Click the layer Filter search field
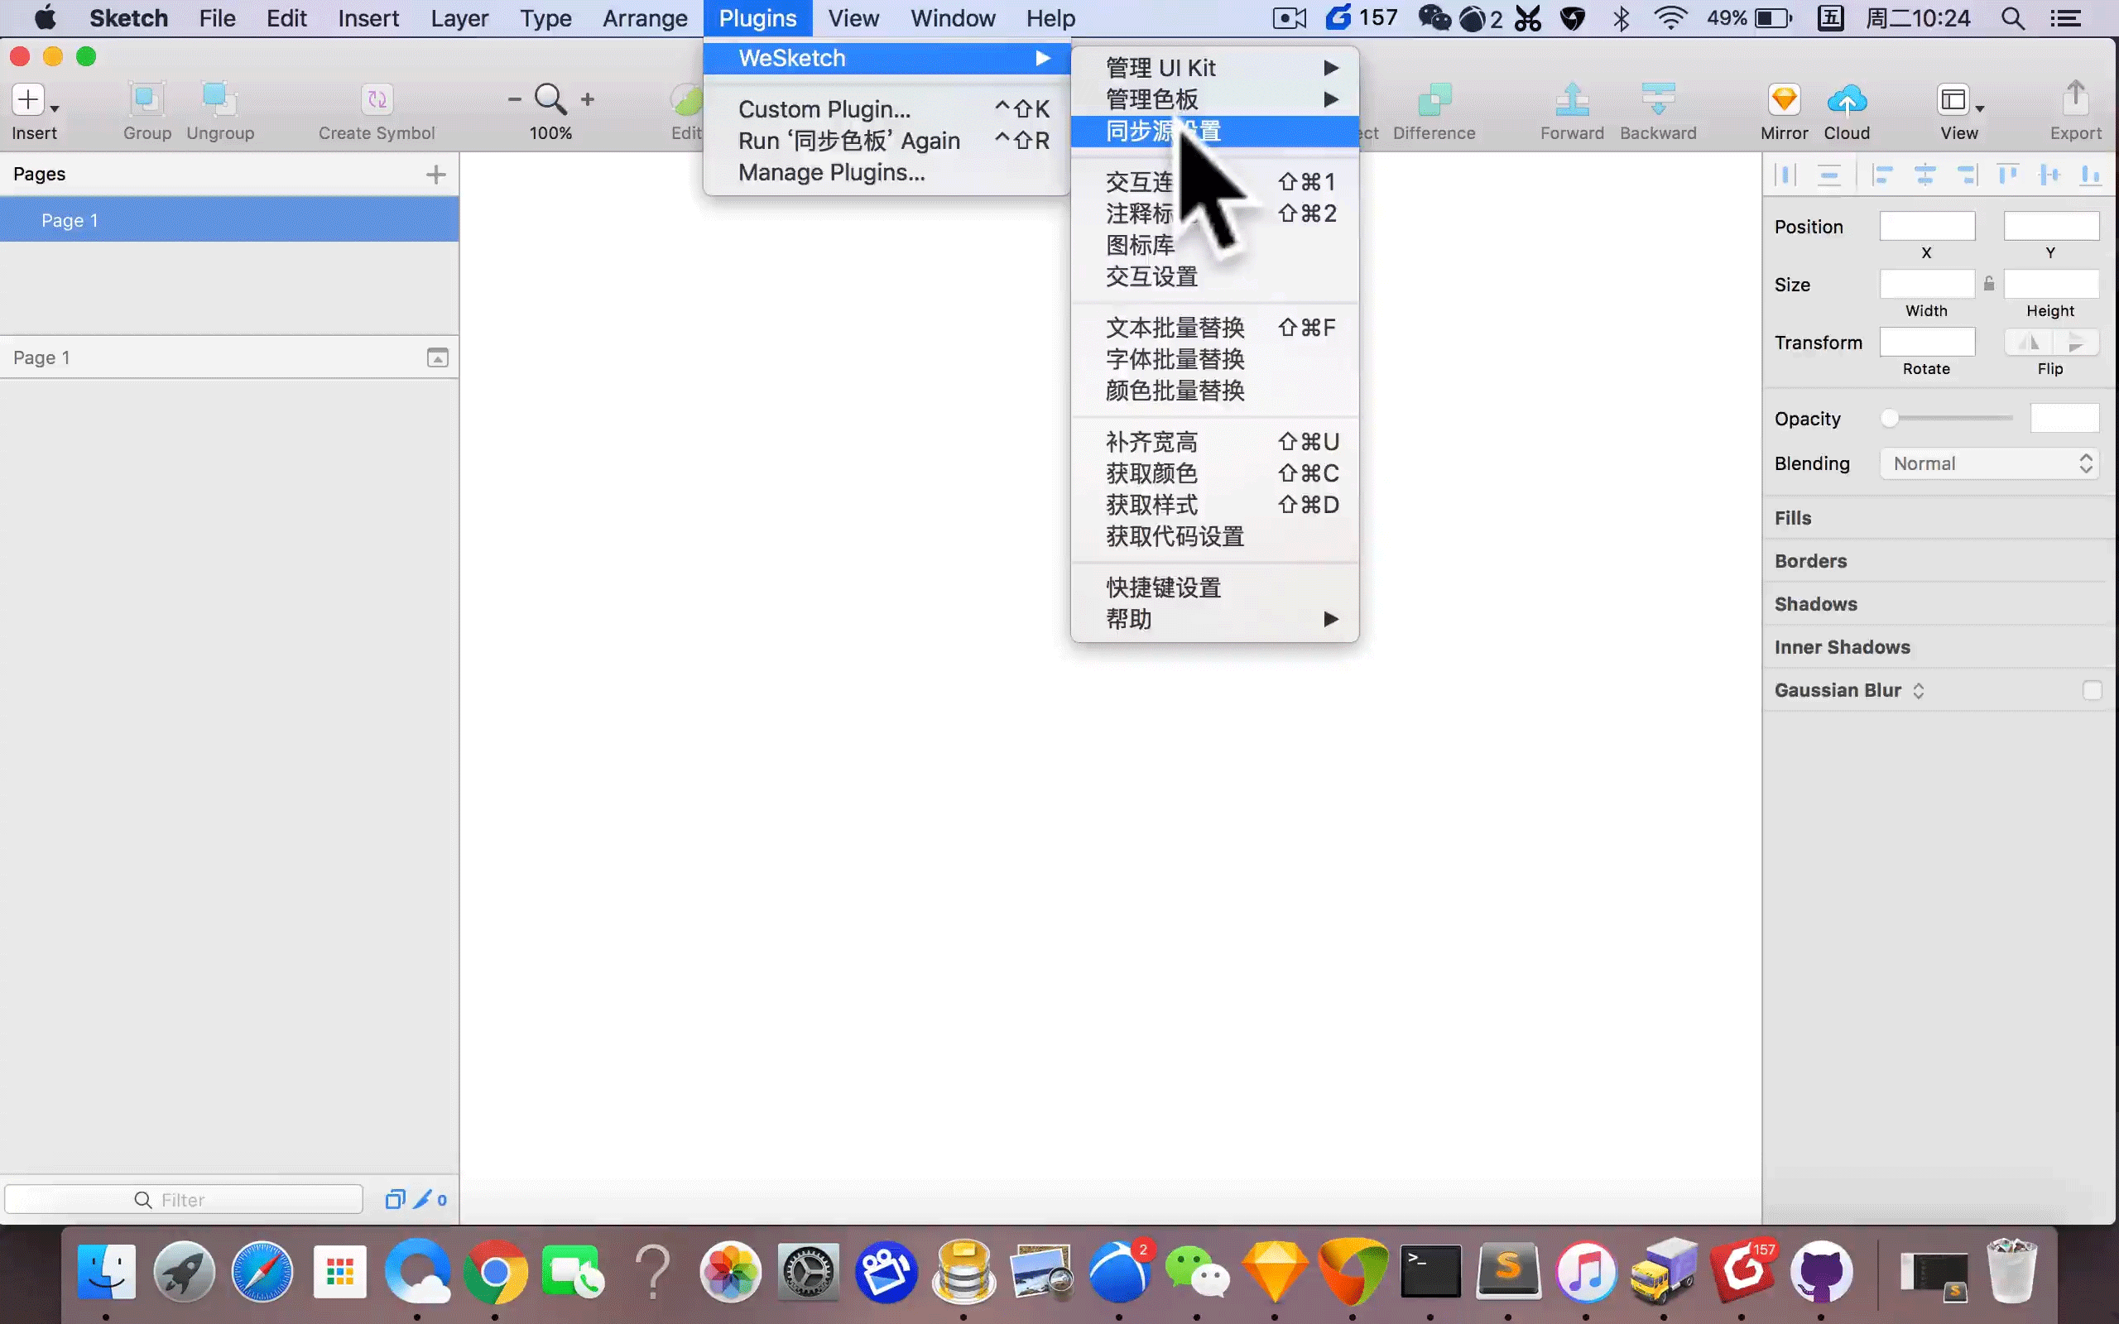The width and height of the screenshot is (2119, 1324). click(x=184, y=1200)
